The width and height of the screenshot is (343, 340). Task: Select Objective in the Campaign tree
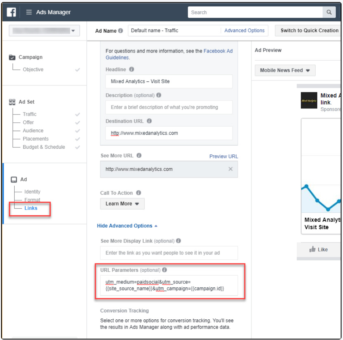click(x=33, y=70)
